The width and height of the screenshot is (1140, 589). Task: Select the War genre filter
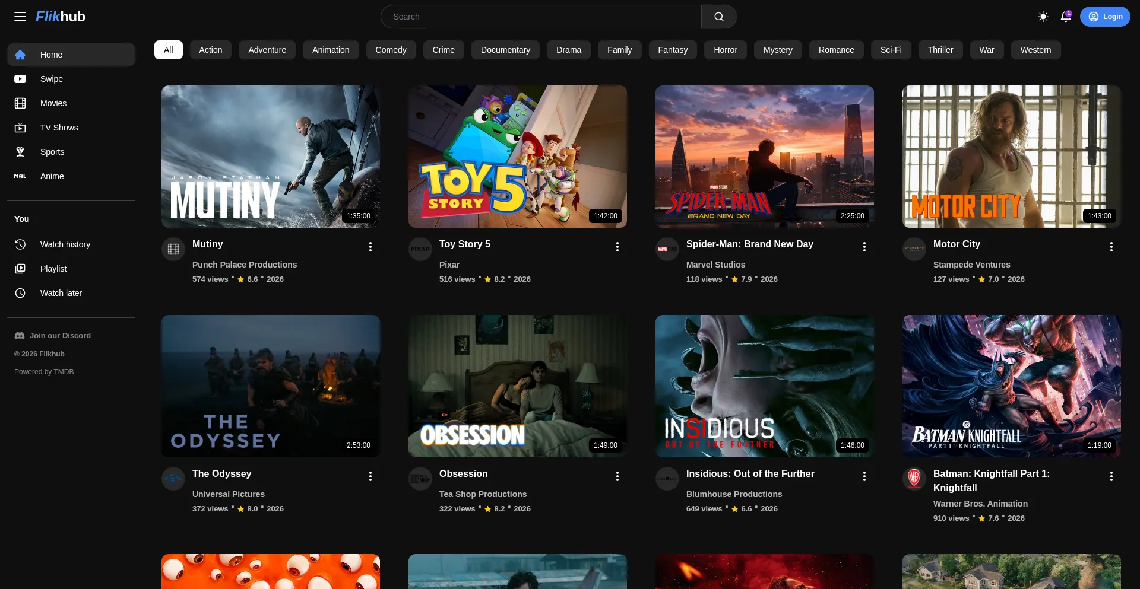(986, 50)
